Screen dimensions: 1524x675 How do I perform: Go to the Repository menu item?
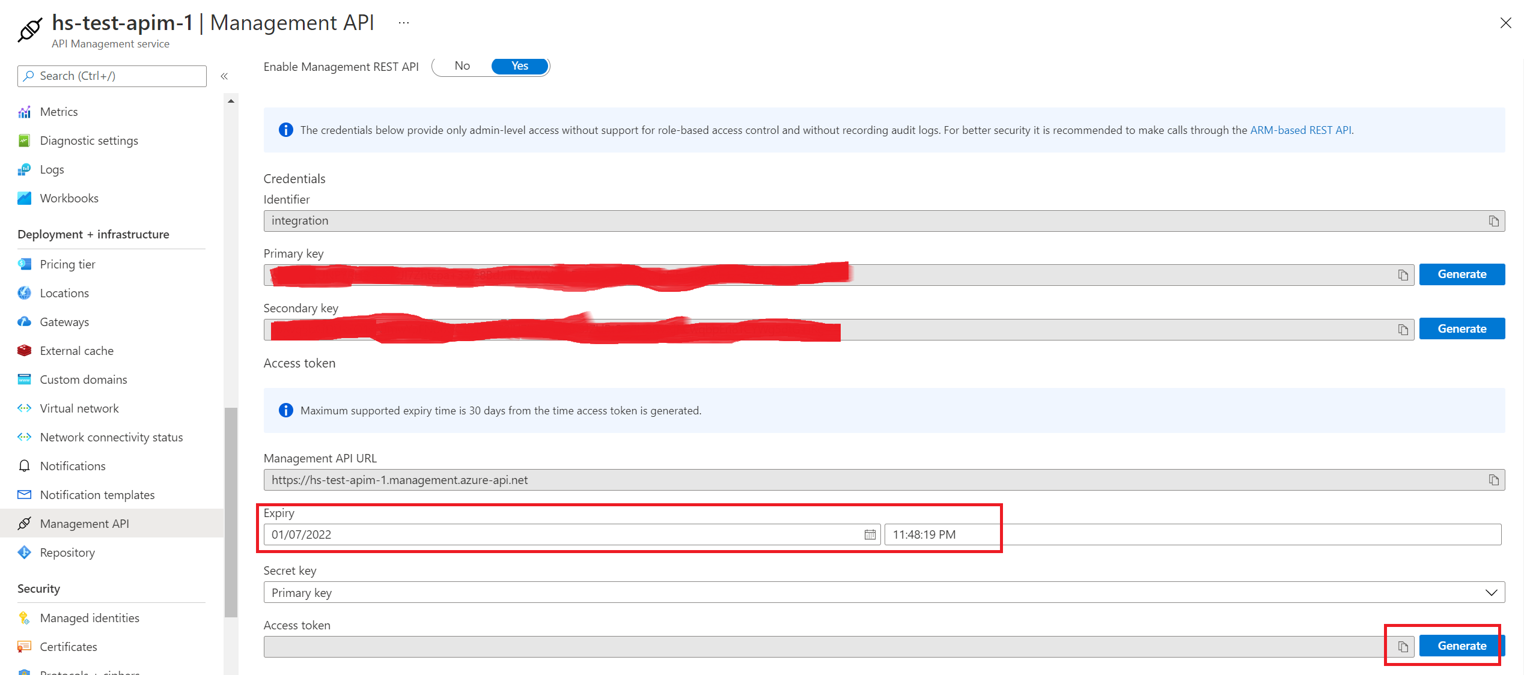(x=67, y=552)
